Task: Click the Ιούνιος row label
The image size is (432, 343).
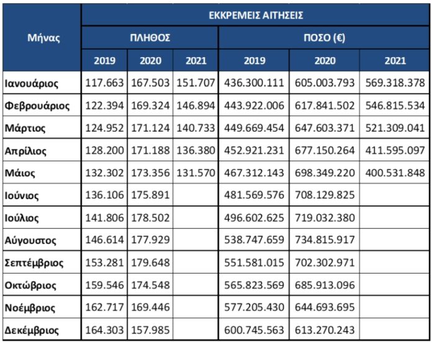Action: 24,195
